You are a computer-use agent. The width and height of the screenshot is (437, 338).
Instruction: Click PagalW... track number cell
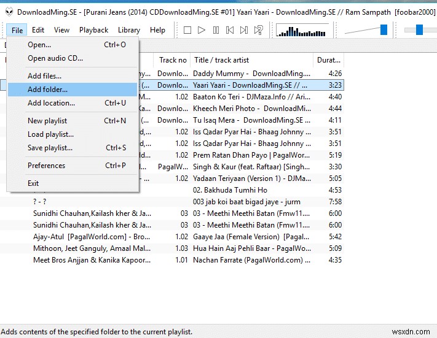point(173,167)
